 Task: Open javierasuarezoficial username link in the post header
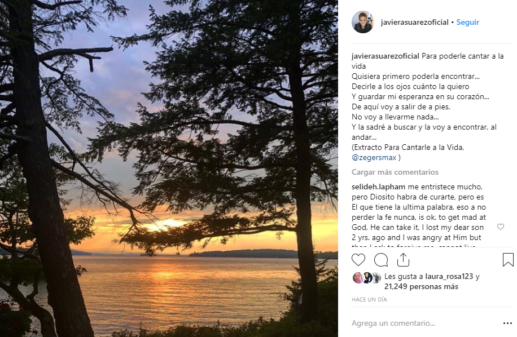[x=413, y=23]
